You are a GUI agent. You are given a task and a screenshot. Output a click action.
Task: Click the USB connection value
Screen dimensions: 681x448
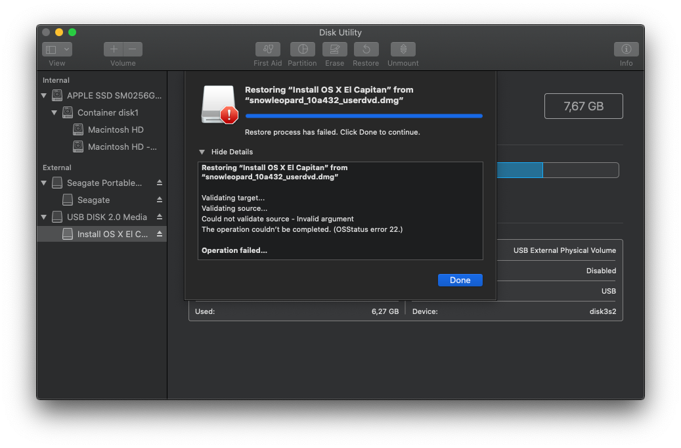(x=609, y=291)
